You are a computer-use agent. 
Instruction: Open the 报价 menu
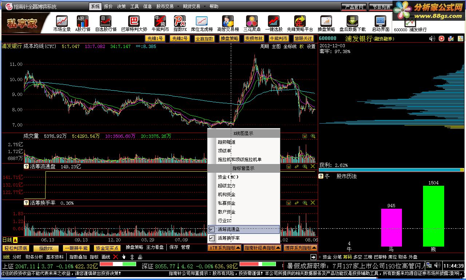click(108, 7)
